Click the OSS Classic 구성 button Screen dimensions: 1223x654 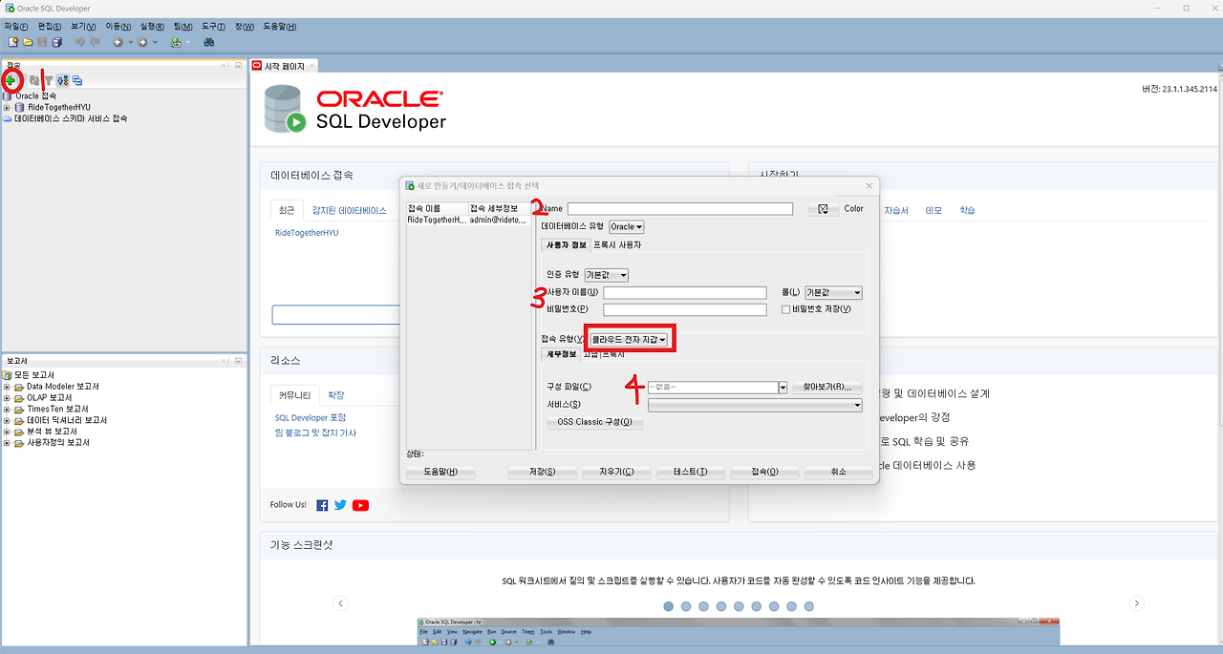click(594, 422)
